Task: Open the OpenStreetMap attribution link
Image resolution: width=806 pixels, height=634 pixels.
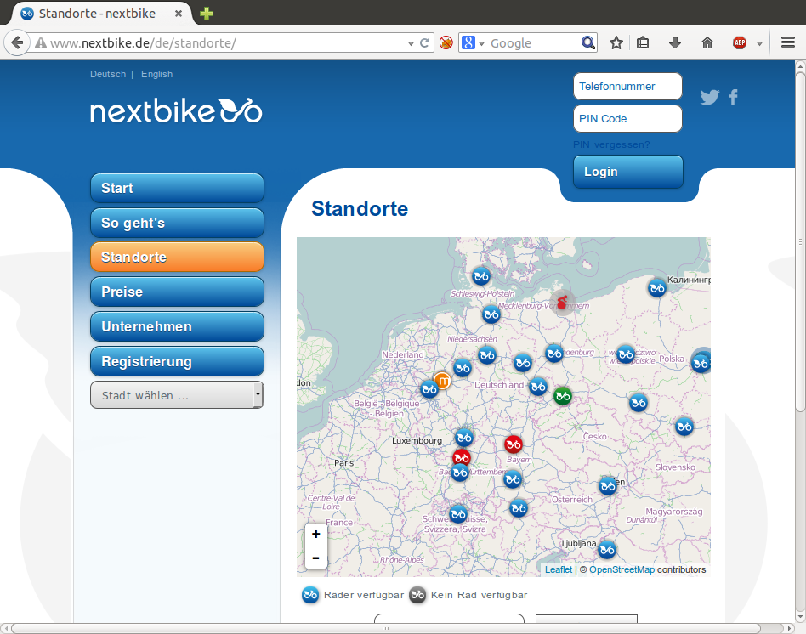Action: 622,569
